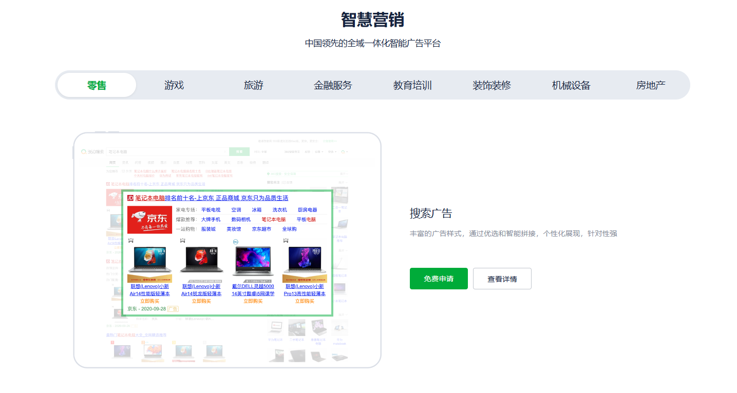This screenshot has height=393, width=737.
Task: Click the 京东 red logo image
Action: point(149,220)
